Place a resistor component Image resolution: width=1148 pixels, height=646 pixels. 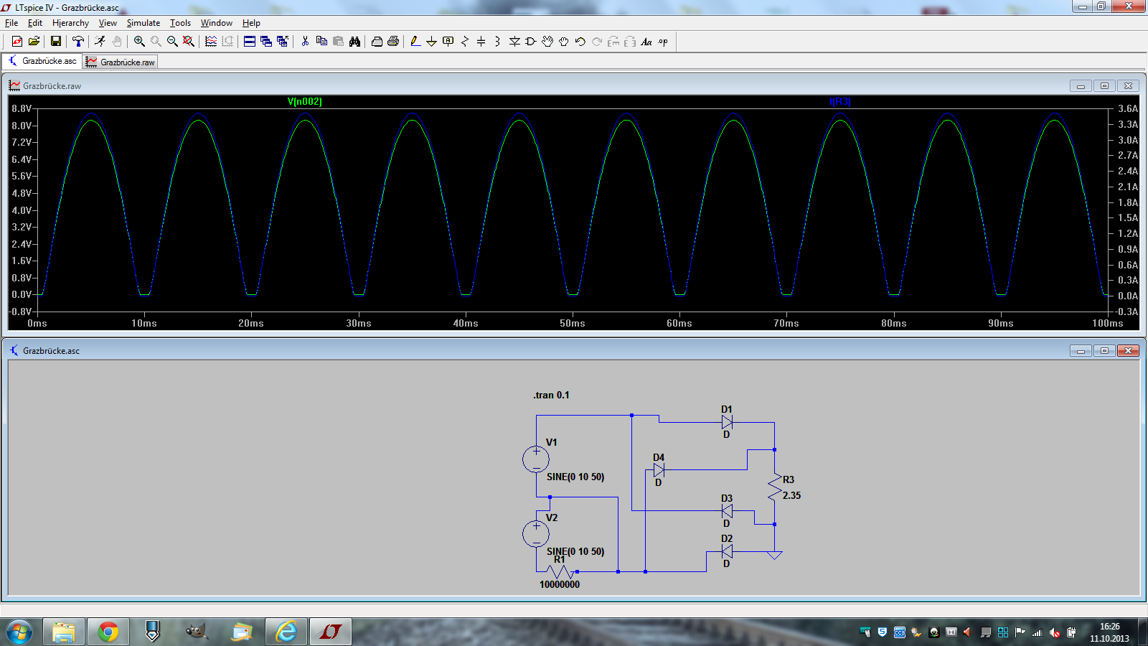click(x=465, y=42)
